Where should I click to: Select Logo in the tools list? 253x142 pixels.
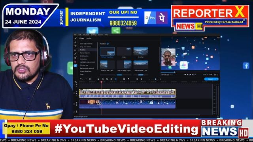pos(82,75)
